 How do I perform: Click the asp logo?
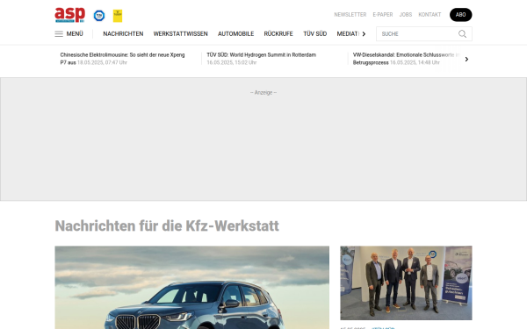[70, 15]
